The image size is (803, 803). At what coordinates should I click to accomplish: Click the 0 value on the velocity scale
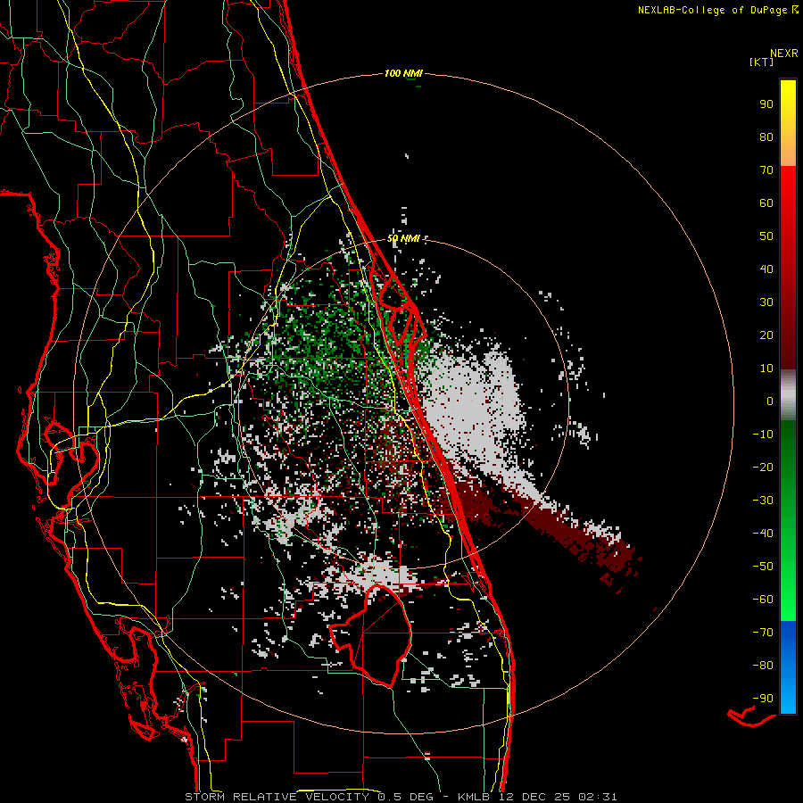(x=770, y=401)
